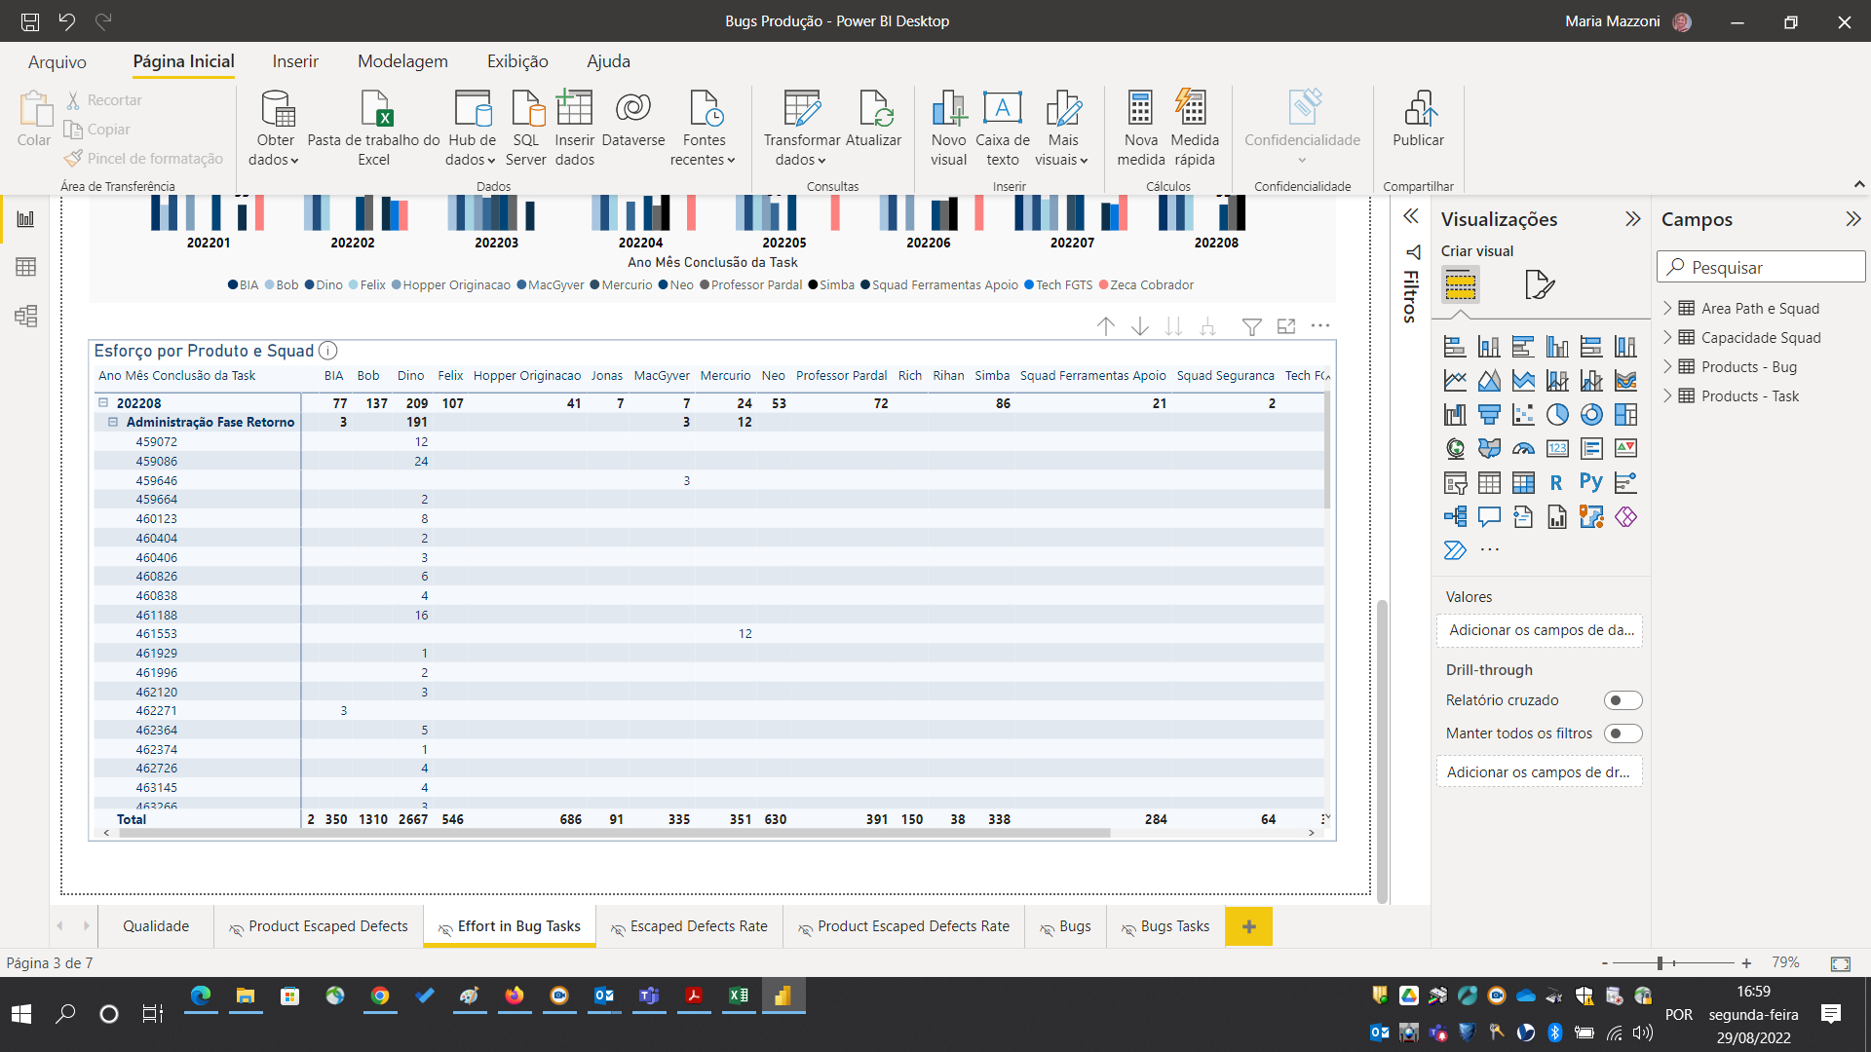1871x1052 pixels.
Task: Drill up arrow on matrix visual
Action: [x=1106, y=326]
